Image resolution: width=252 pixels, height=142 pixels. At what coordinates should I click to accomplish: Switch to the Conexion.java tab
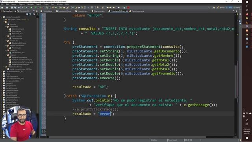tap(82, 11)
